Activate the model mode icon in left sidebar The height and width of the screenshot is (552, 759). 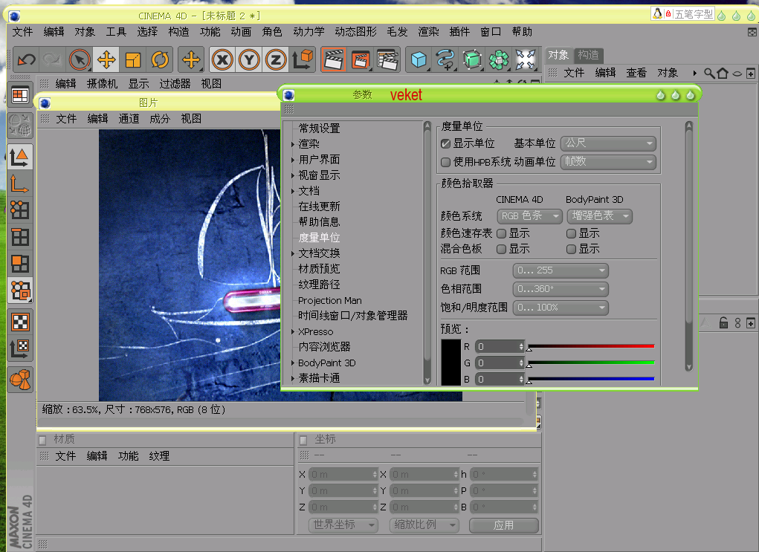[x=20, y=156]
